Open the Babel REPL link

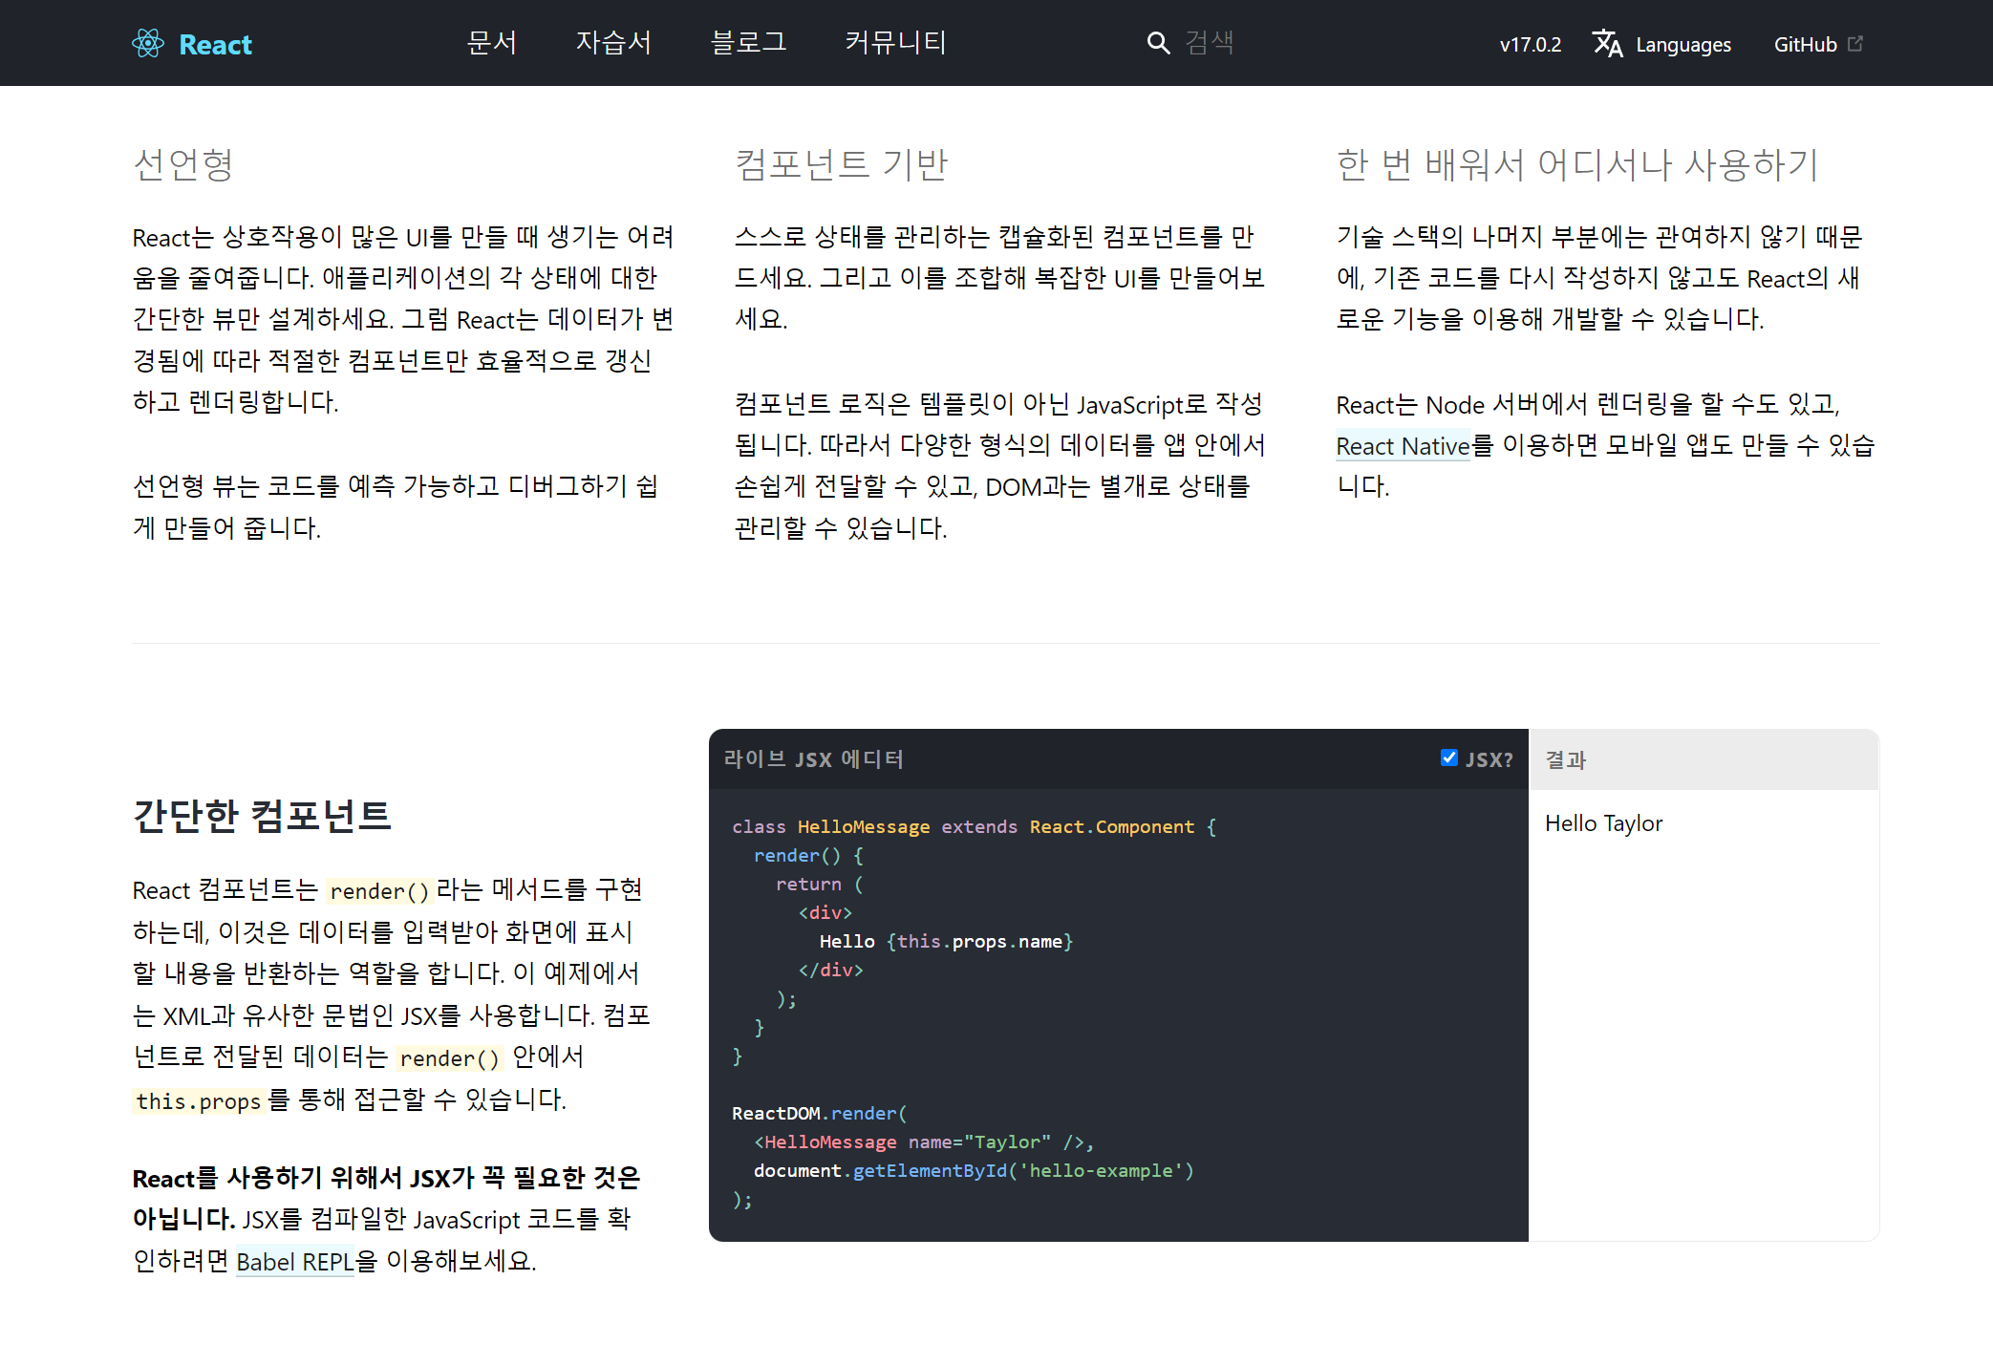(x=294, y=1262)
